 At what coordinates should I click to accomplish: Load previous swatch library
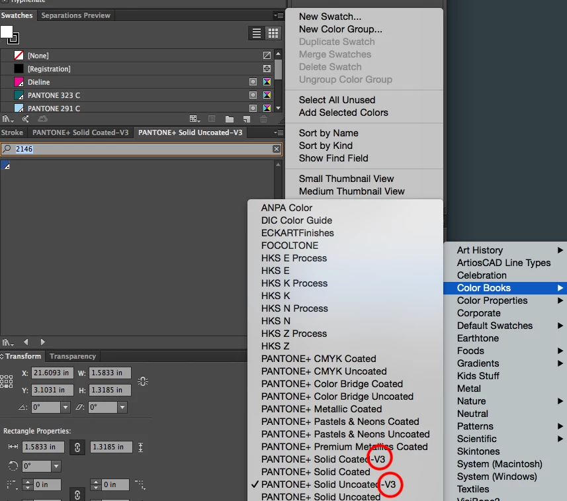(x=26, y=342)
